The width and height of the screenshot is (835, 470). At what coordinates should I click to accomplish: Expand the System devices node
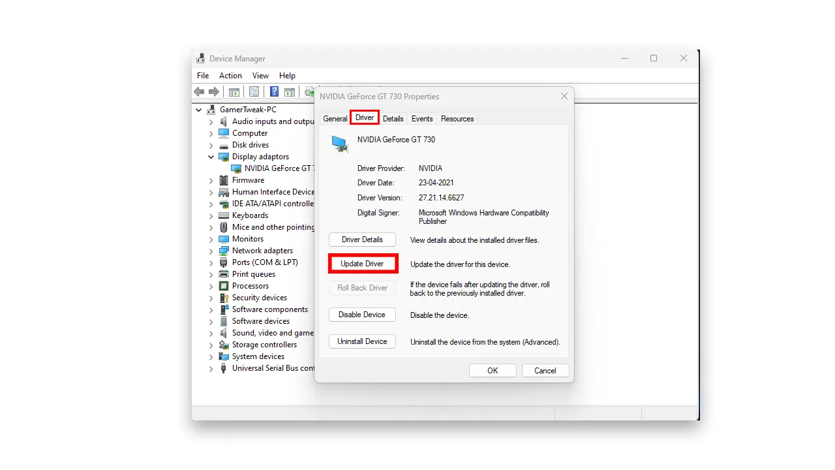coord(211,357)
